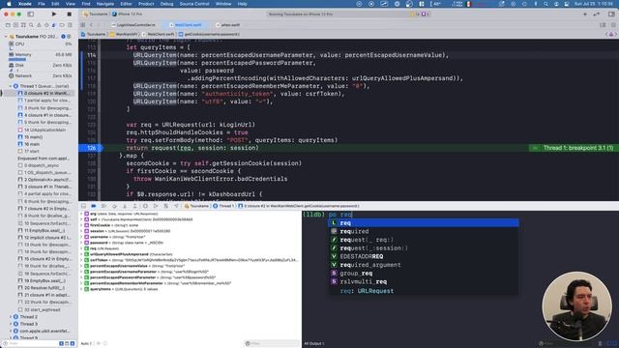
Task: Expand the 'session' variable row
Action: (81, 231)
